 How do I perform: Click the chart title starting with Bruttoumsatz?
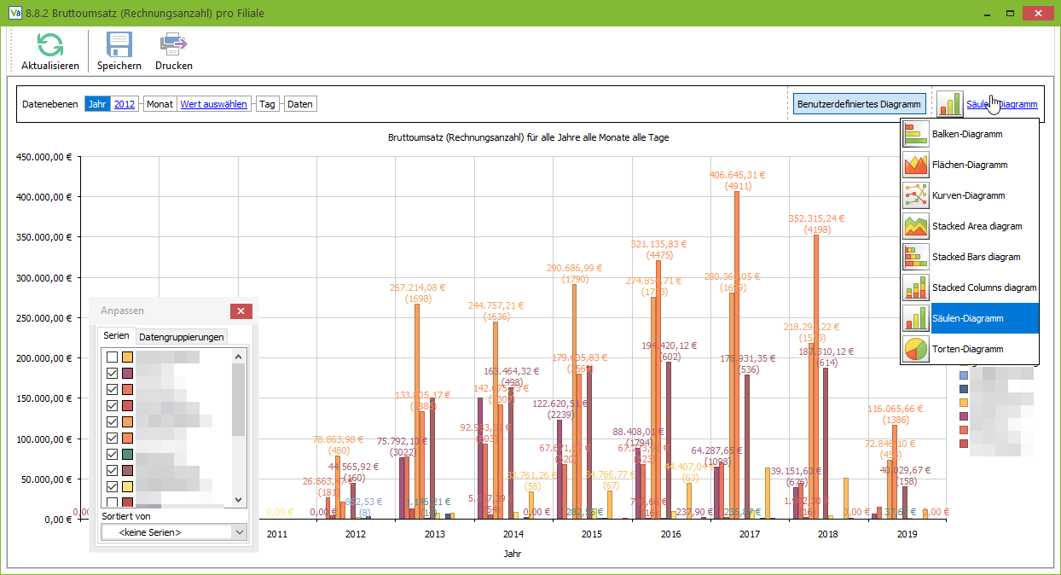pos(528,136)
